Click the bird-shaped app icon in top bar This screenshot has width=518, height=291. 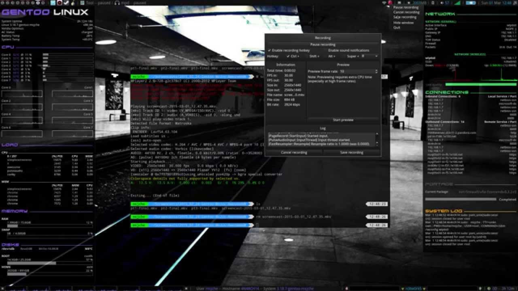(66, 3)
